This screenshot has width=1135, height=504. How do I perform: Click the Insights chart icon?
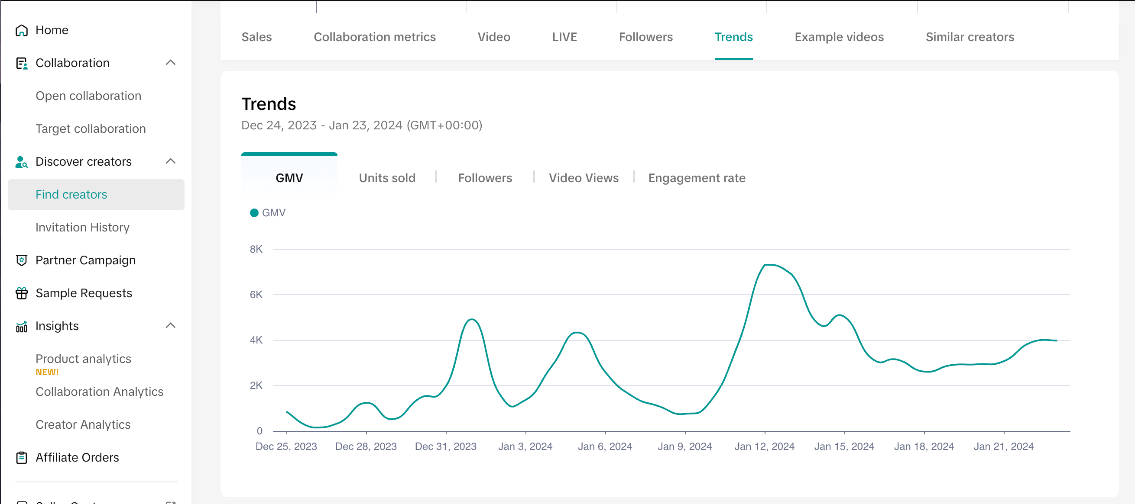[21, 326]
